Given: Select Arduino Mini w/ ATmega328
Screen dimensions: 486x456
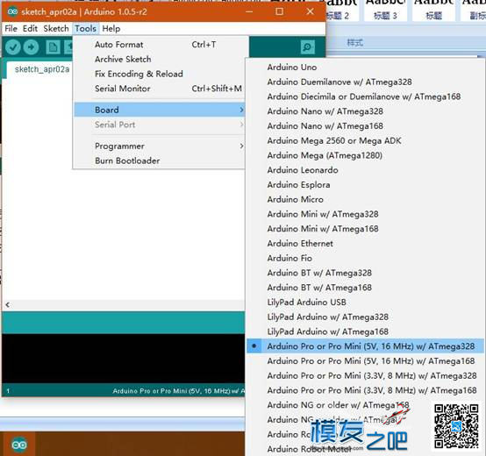Looking at the screenshot, I should (365, 214).
